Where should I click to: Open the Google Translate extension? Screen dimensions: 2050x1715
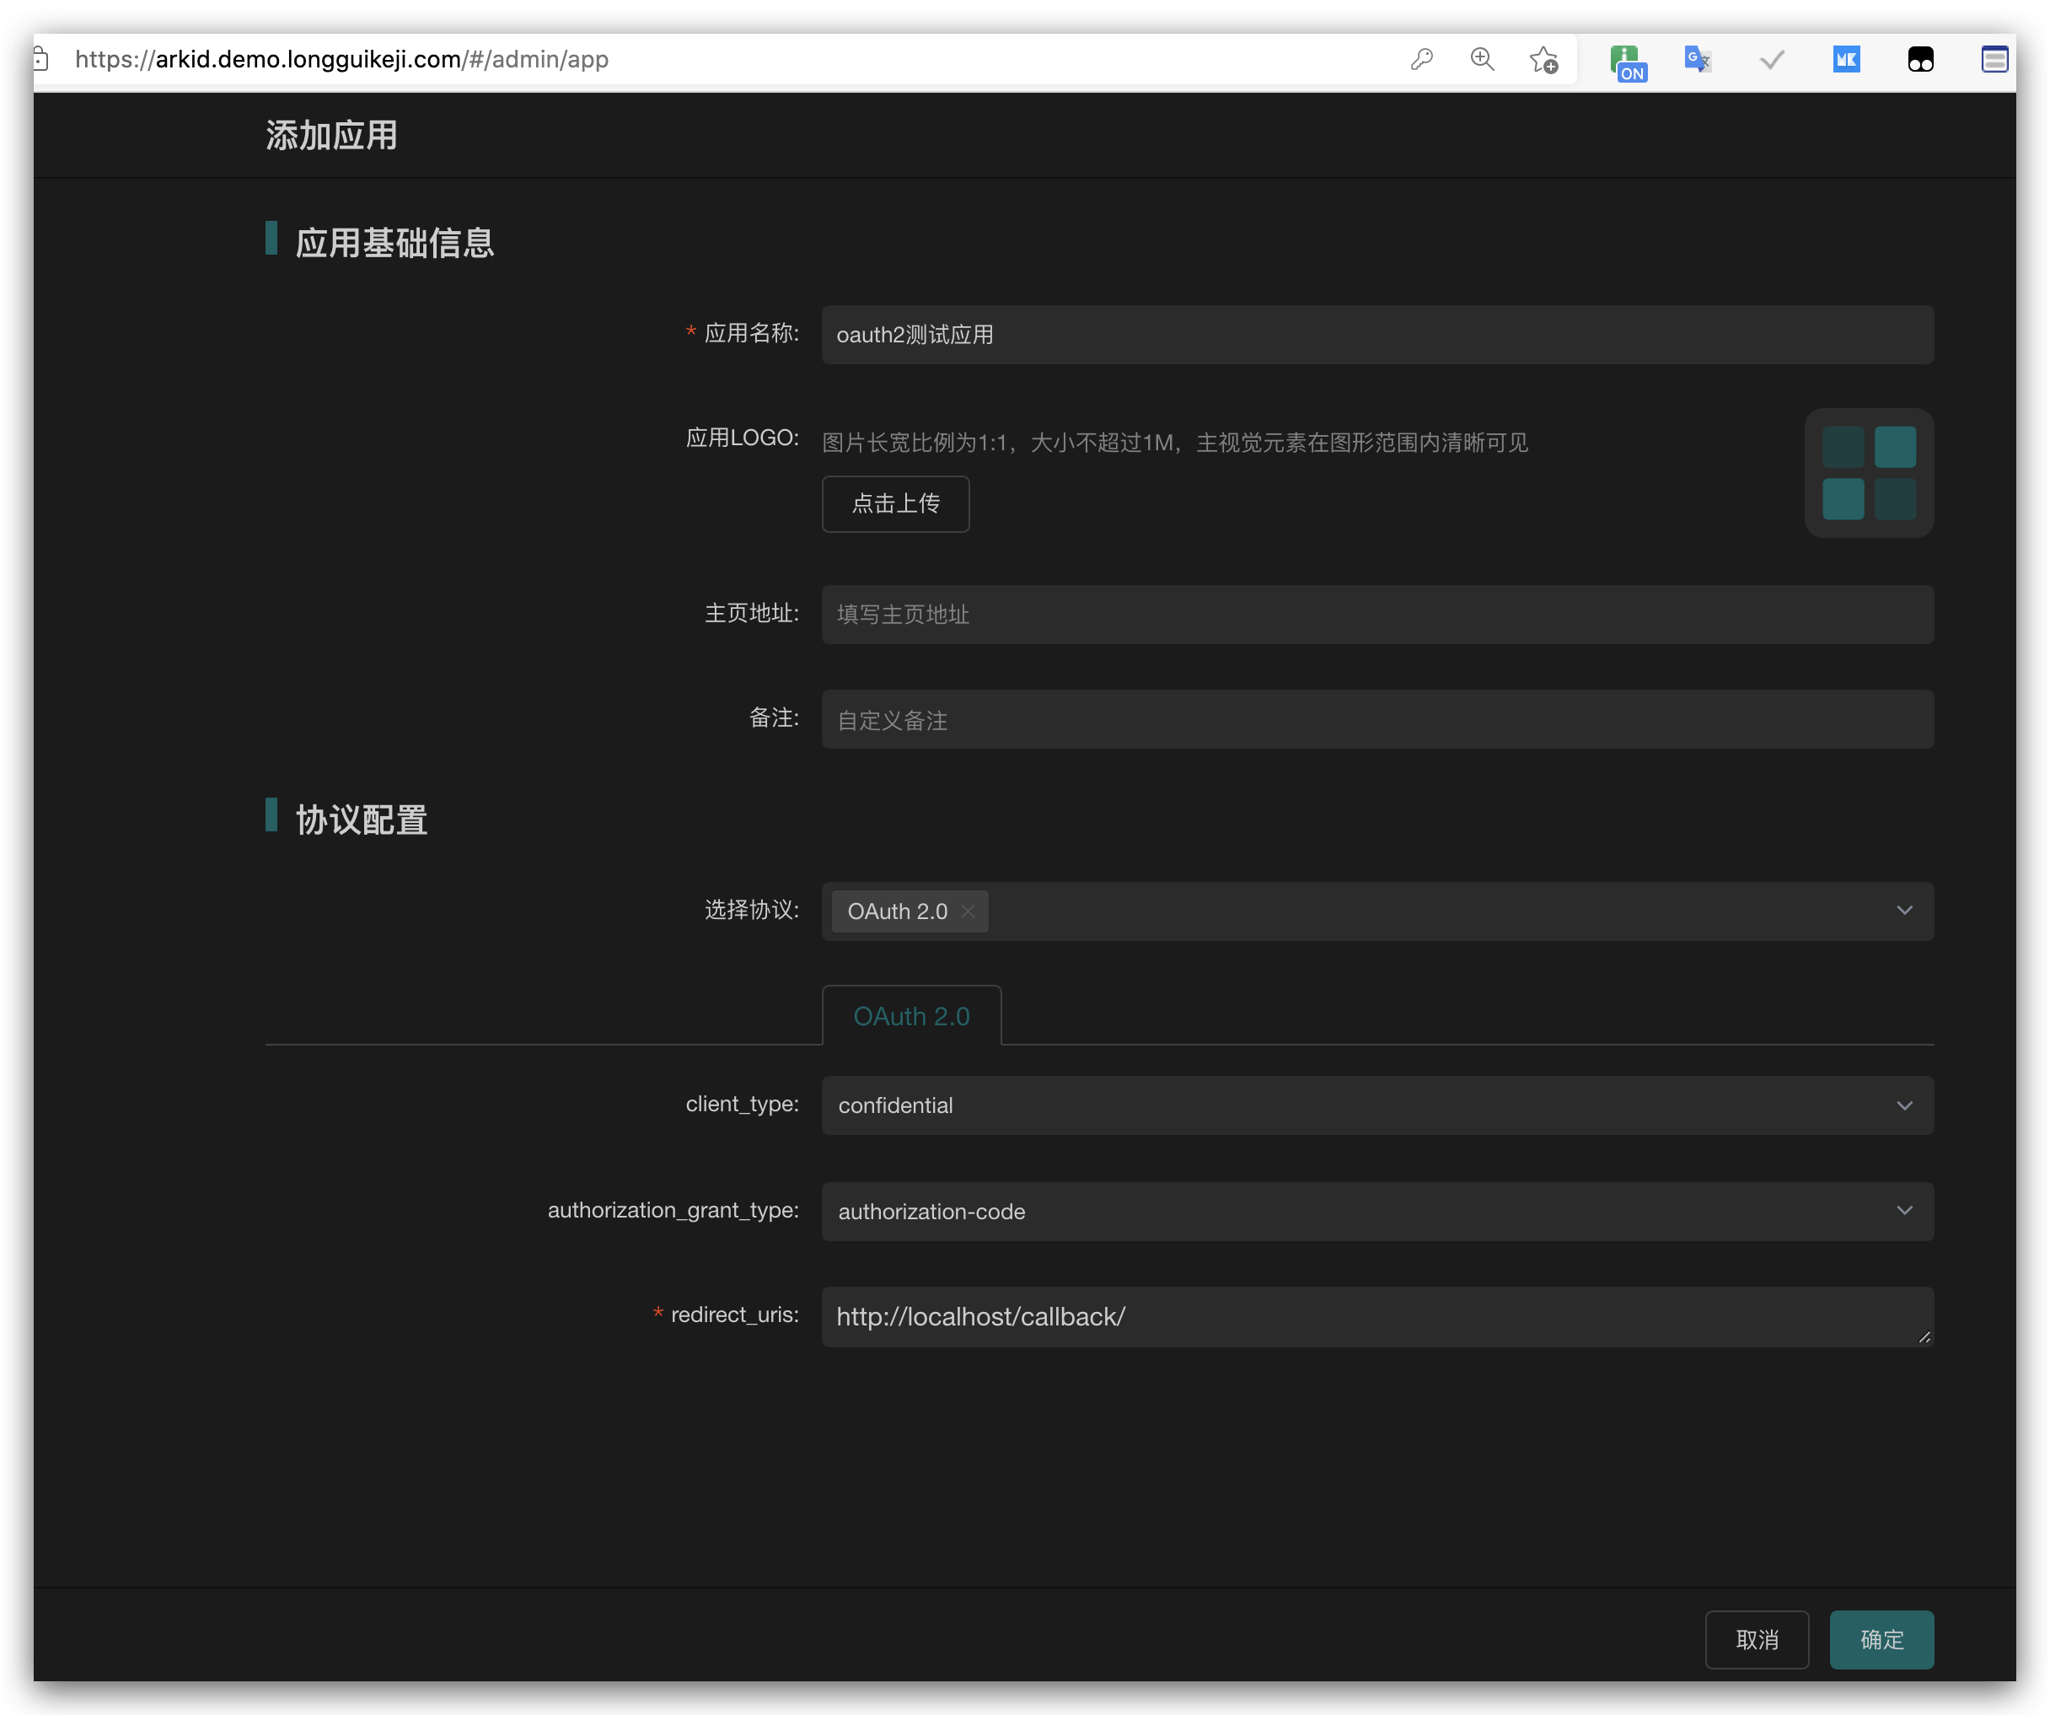[x=1698, y=60]
